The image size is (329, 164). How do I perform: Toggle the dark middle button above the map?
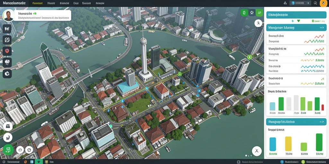point(252,13)
